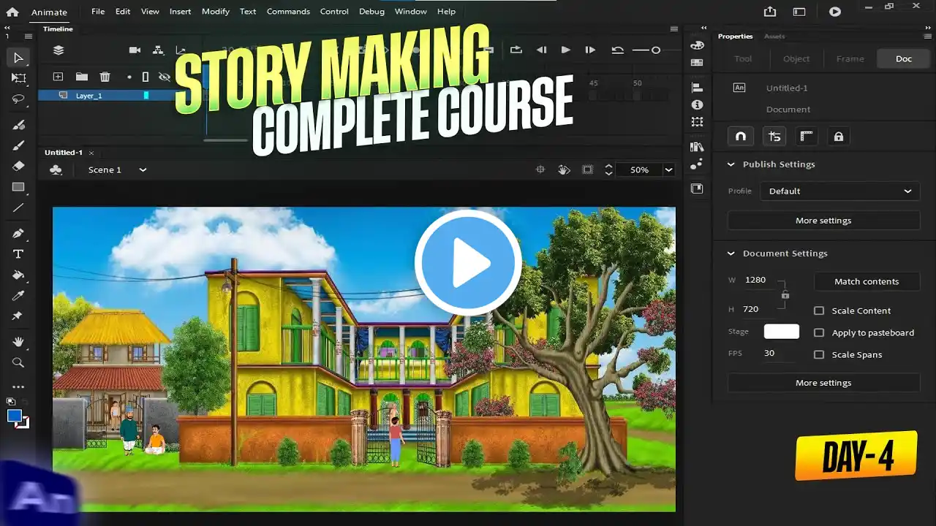Open the 50% zoom dropdown arrow

tap(668, 169)
